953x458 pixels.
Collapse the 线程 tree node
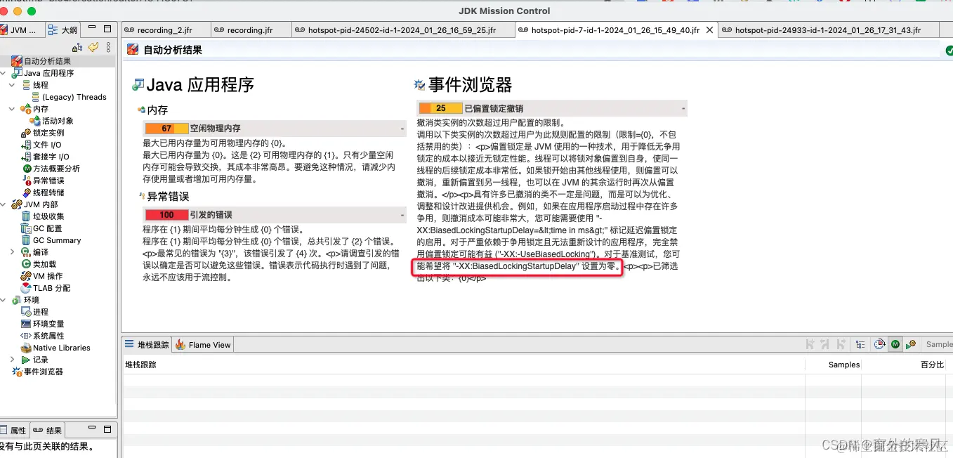point(12,85)
